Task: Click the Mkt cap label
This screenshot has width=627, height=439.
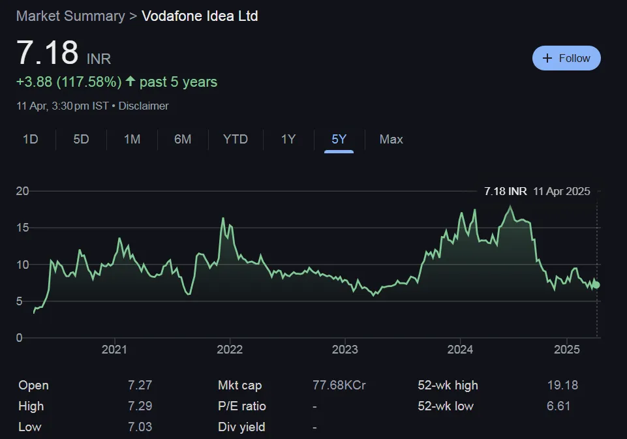Action: [x=240, y=385]
